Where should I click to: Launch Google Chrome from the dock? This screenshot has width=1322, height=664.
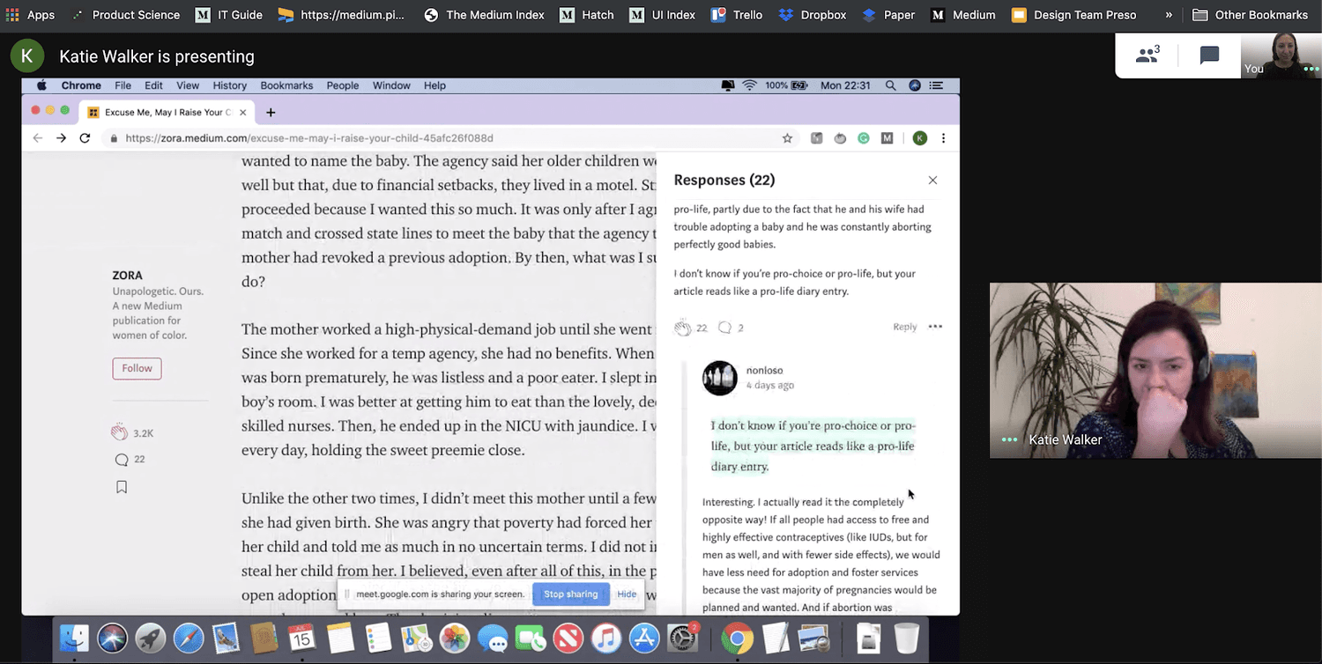737,638
